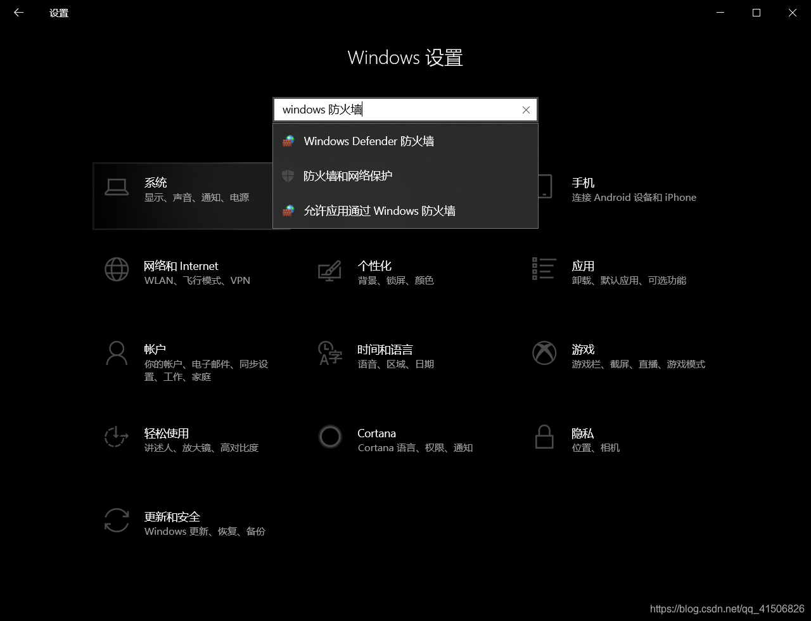Click into the settings search field
This screenshot has height=621, width=811.
[405, 110]
